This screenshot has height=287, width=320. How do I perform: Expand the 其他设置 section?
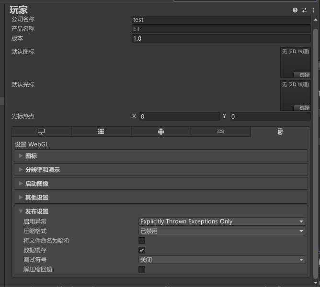click(161, 198)
